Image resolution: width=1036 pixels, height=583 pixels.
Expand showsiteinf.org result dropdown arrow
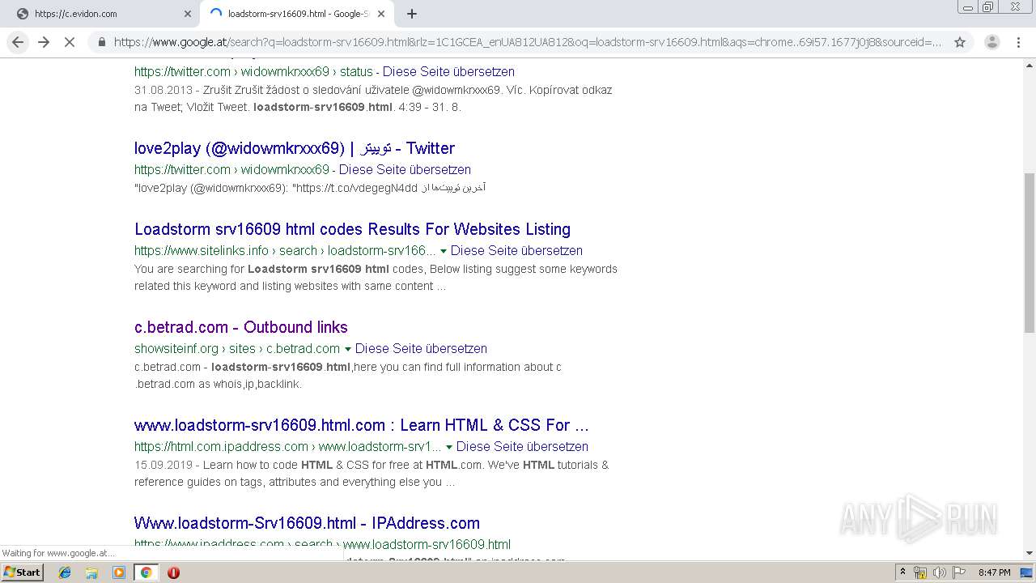point(348,349)
